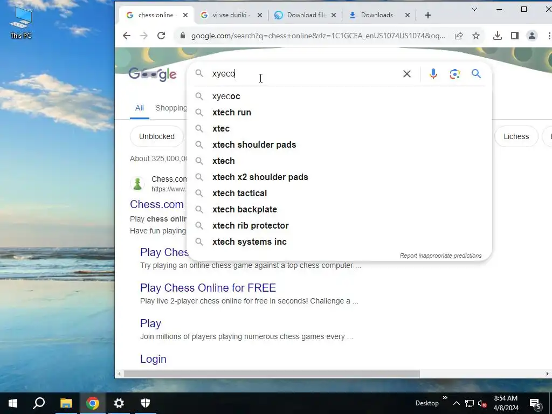Select the Shopping results tab
This screenshot has width=552, height=414.
171,108
